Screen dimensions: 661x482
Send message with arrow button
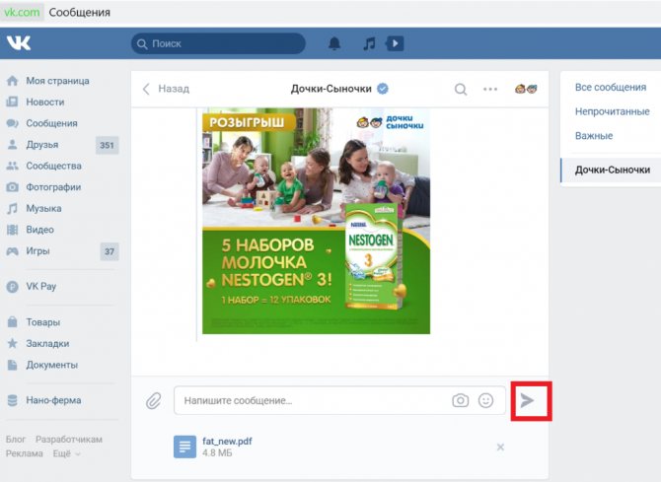[x=527, y=400]
